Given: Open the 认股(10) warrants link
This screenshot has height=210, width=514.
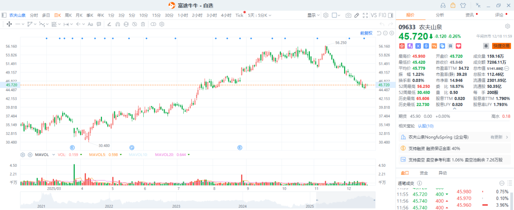Looking at the screenshot, I should click(425, 126).
